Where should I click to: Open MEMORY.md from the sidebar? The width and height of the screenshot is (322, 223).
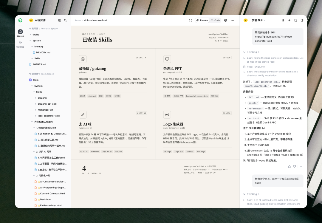click(x=43, y=52)
